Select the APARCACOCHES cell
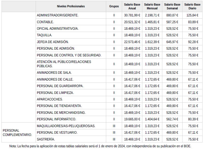This screenshot has height=150, width=204. [x=50, y=99]
